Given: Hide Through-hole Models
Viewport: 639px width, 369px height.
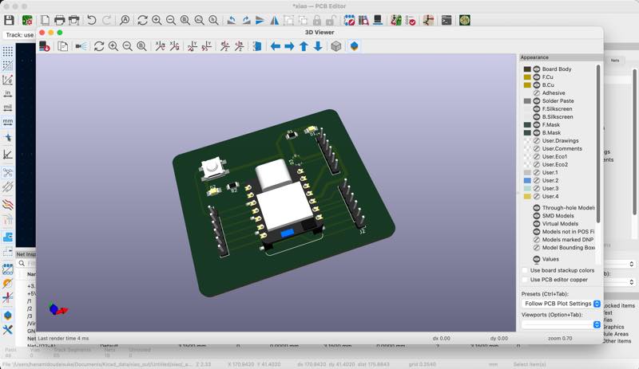Looking at the screenshot, I should click(x=537, y=208).
